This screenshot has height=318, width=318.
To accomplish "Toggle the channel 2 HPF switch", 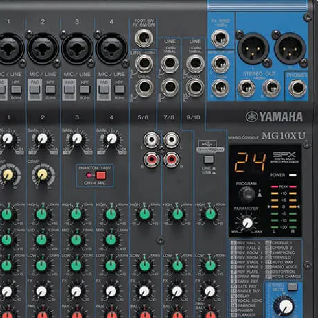I will (x=50, y=90).
